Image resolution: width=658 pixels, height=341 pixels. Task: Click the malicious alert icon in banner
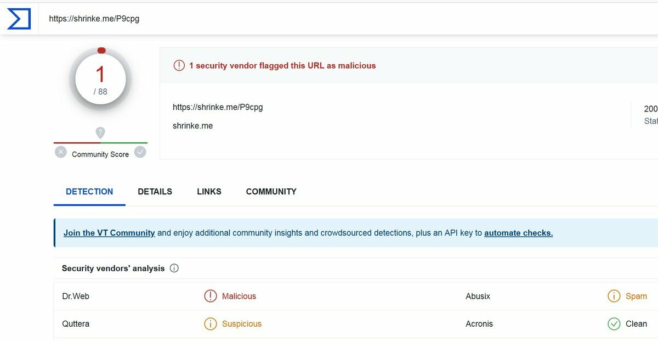[x=179, y=65]
